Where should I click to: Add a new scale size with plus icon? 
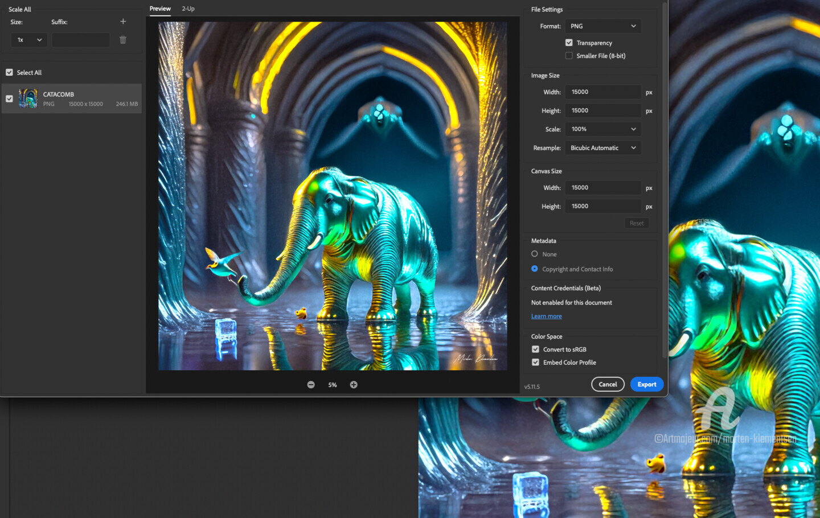[x=123, y=22]
